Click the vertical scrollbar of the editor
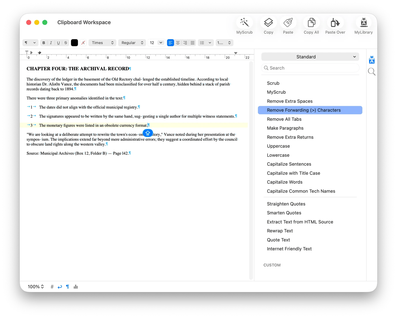The height and width of the screenshot is (318, 397). 251,170
